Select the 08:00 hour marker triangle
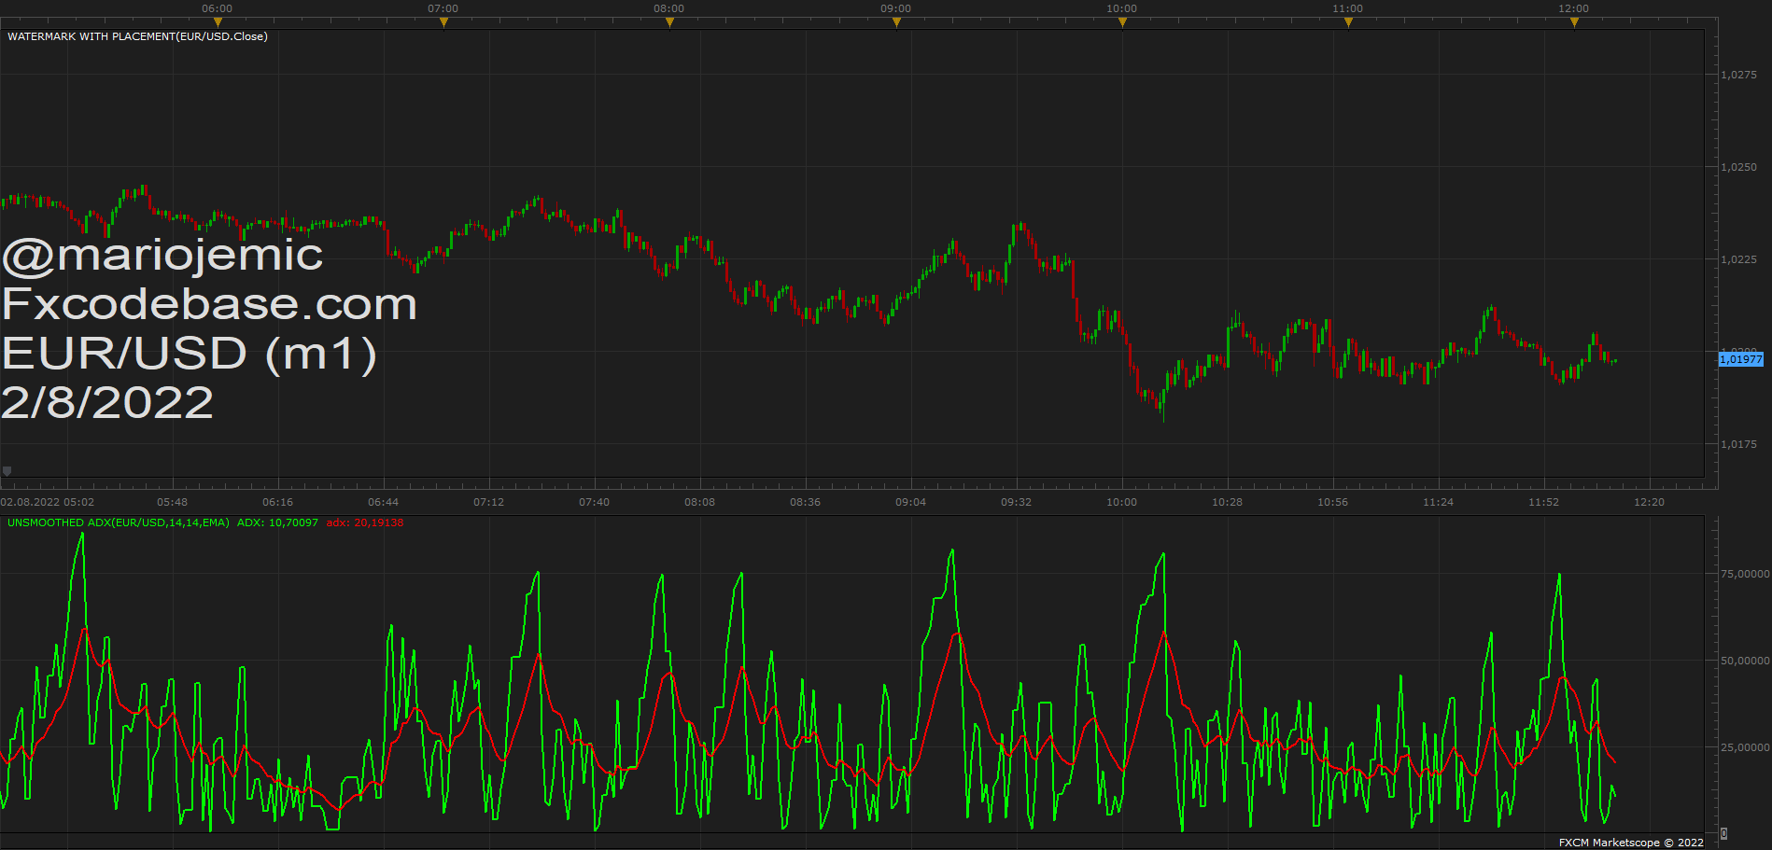1772x850 pixels. click(669, 22)
